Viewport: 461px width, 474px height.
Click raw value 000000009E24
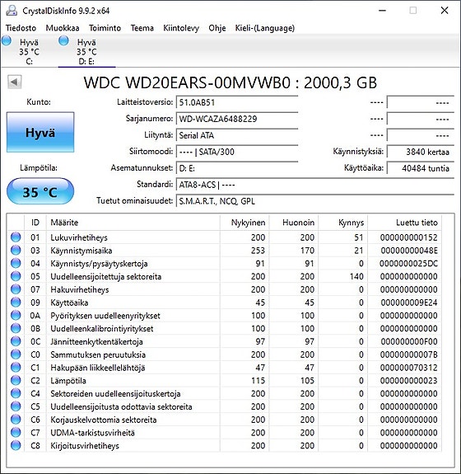[x=409, y=303]
